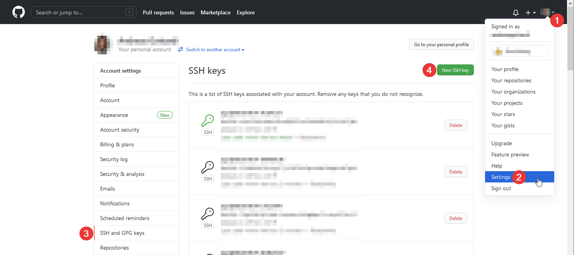This screenshot has height=255, width=574.
Task: Click the search or jump to field
Action: click(x=83, y=12)
